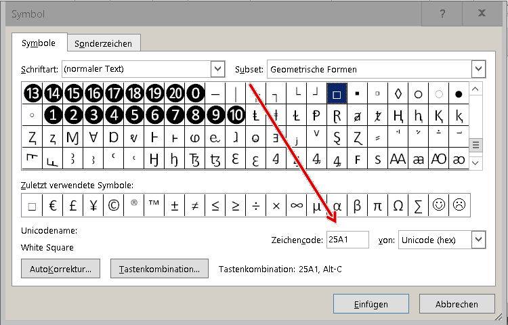Pick the beta letter in recent symbols
508x325 pixels.
click(357, 205)
